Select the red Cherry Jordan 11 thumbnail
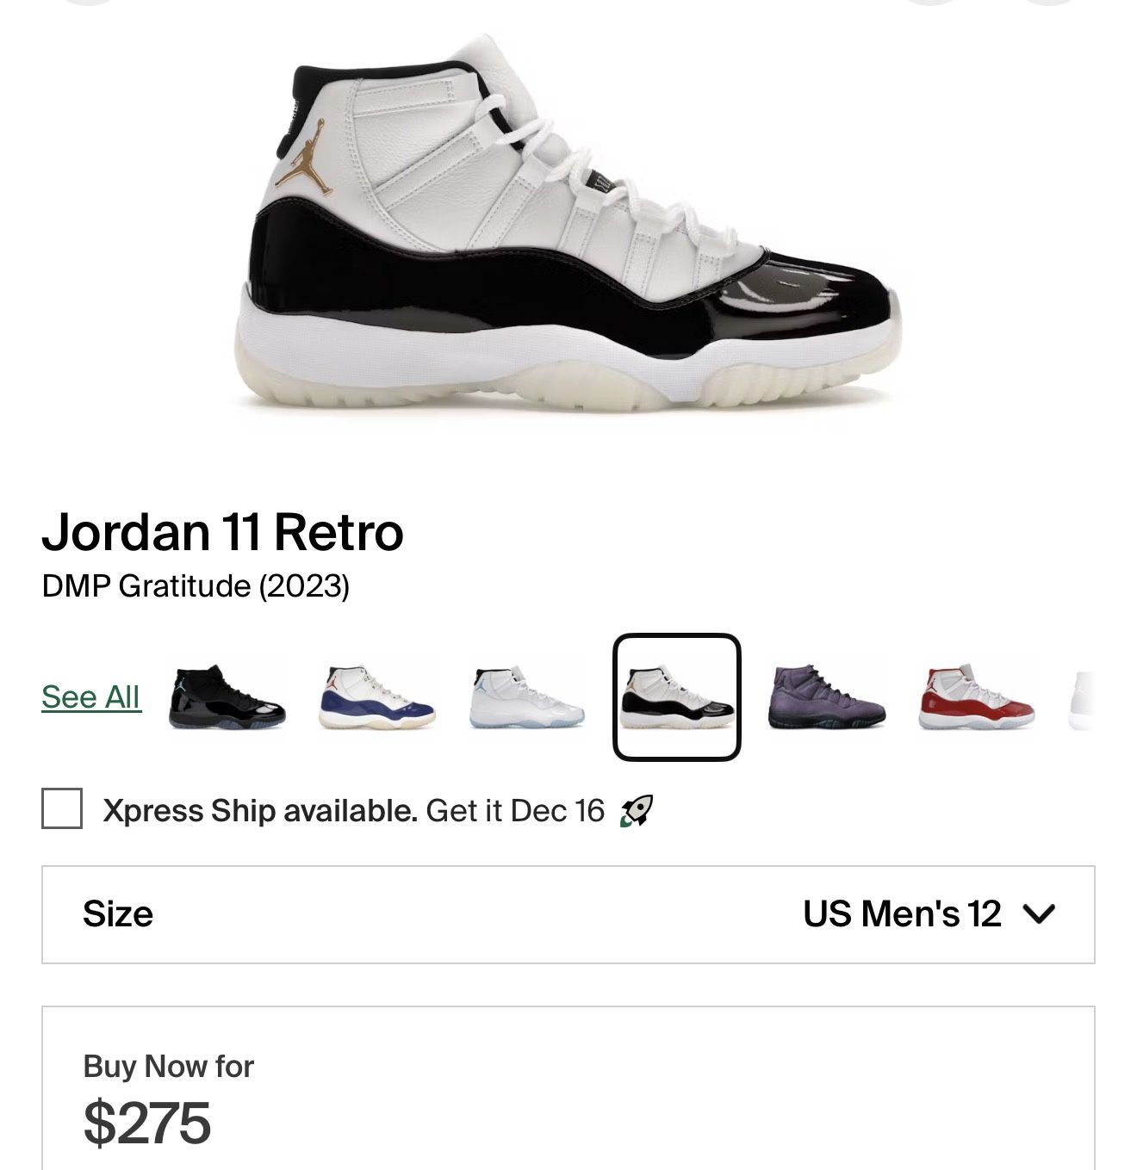This screenshot has height=1170, width=1137. point(976,697)
